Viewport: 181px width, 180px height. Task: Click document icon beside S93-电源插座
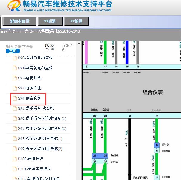[x=15, y=88]
